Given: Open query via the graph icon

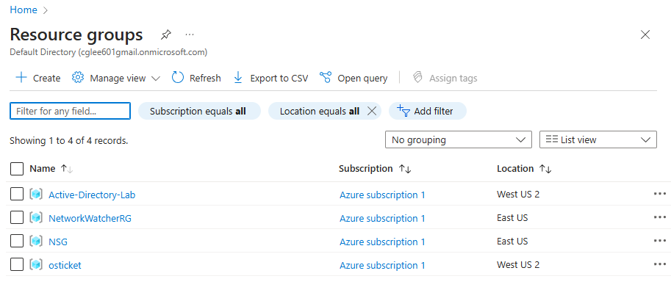Looking at the screenshot, I should pos(326,78).
